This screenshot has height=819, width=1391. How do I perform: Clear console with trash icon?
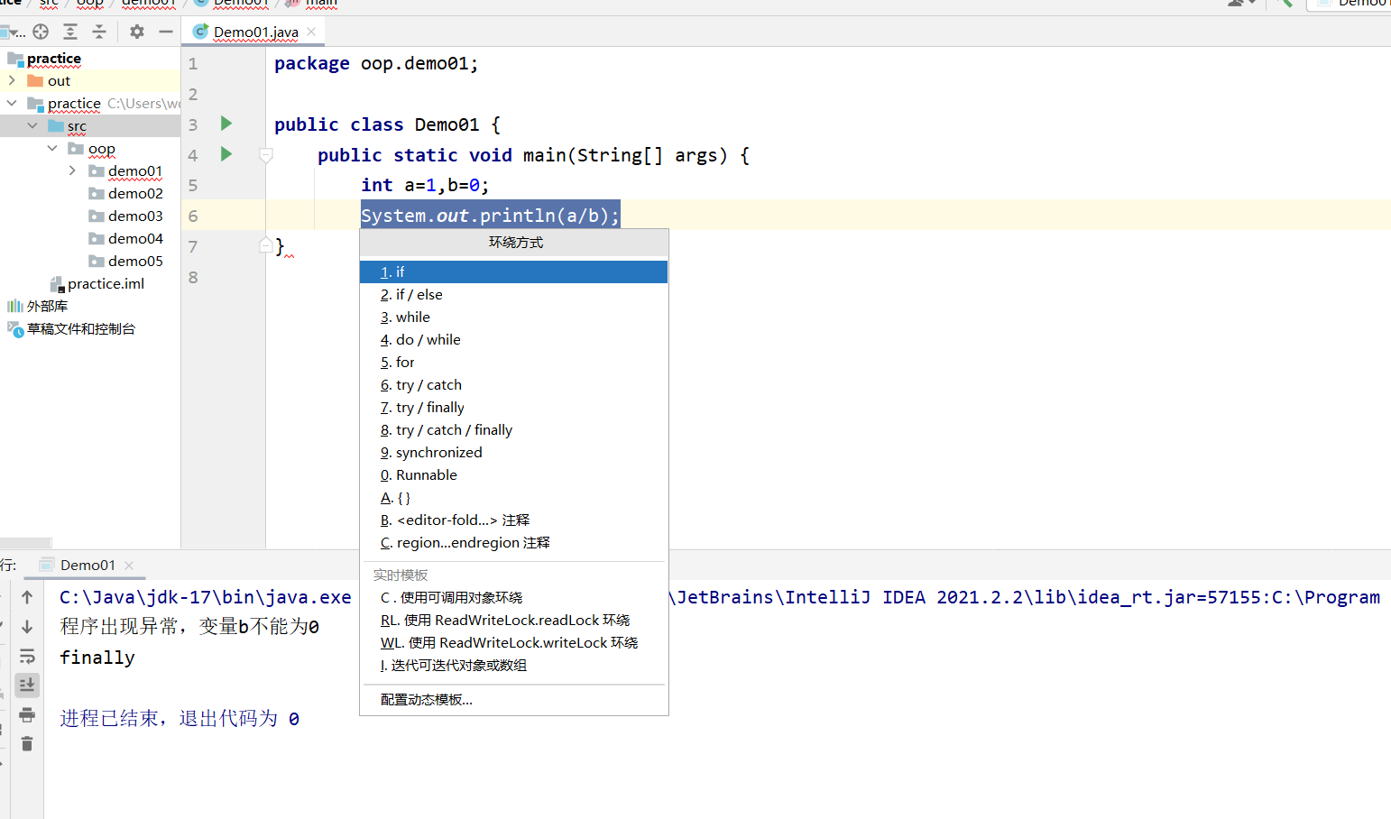(x=27, y=744)
